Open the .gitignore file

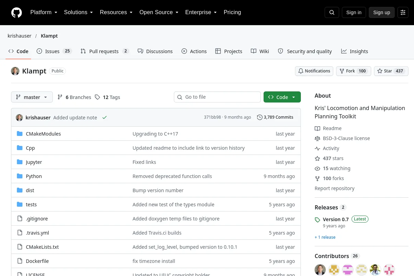[x=37, y=219]
